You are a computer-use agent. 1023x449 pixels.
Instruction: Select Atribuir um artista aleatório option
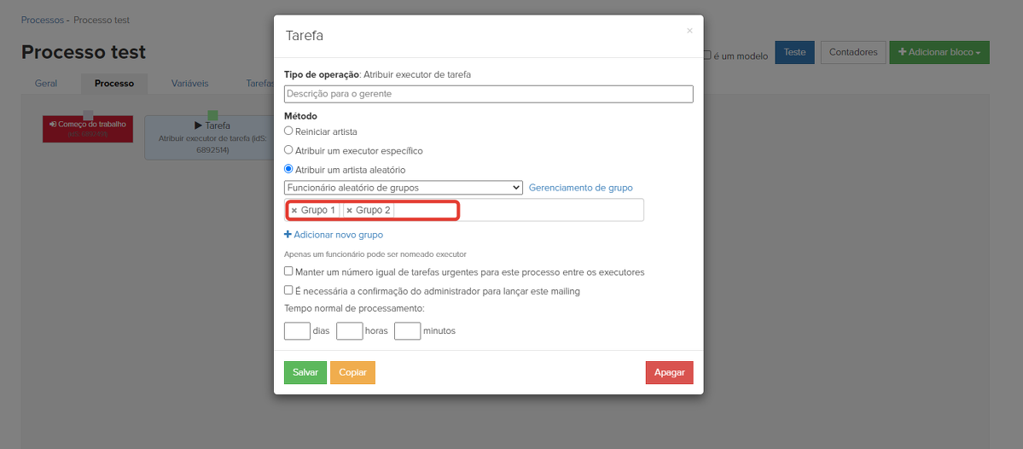(288, 169)
